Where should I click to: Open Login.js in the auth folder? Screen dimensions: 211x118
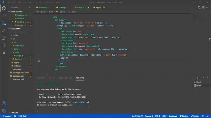20,56
